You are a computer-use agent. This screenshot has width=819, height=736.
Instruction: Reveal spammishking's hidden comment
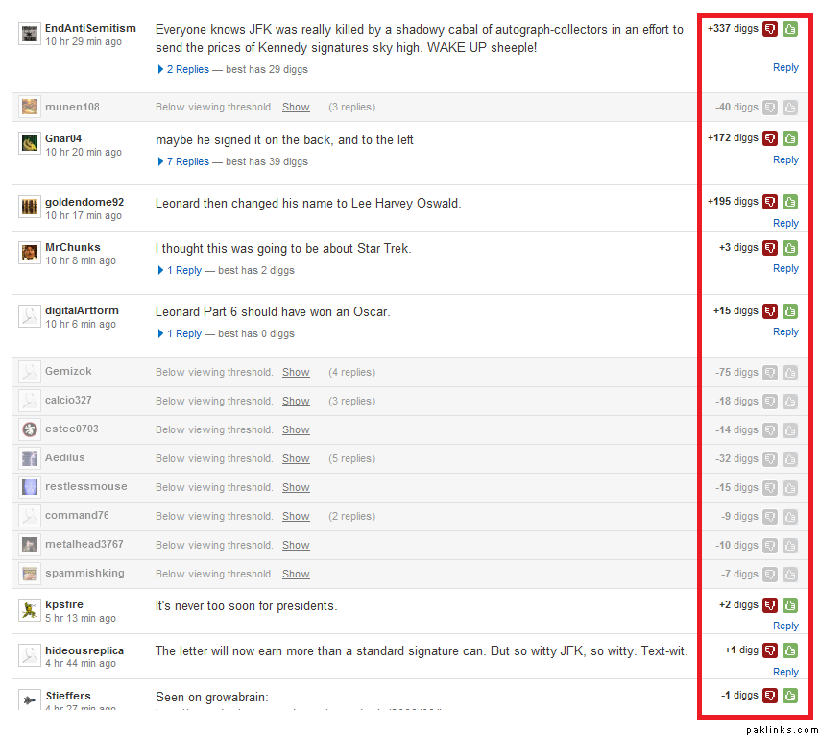(296, 574)
